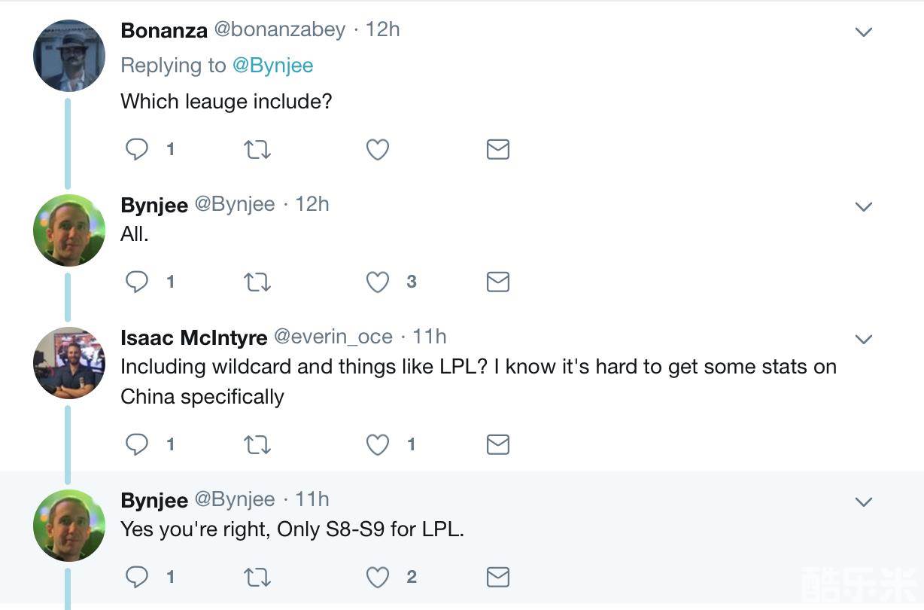This screenshot has width=924, height=610.
Task: Retweet Isaac McIntyre's tweet about LPL
Action: (x=257, y=444)
